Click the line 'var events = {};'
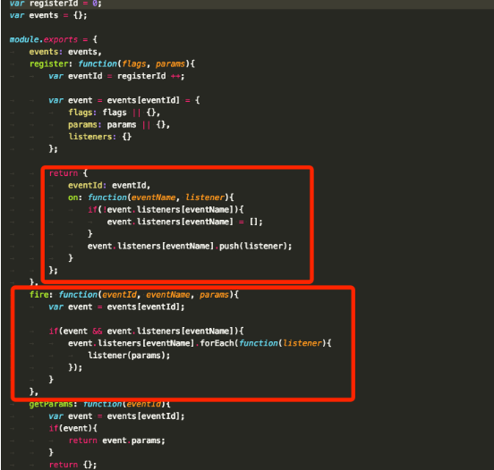 [x=48, y=15]
